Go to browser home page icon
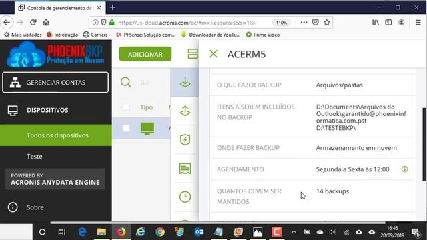Viewport: 427px width, 240px height. pos(46,22)
